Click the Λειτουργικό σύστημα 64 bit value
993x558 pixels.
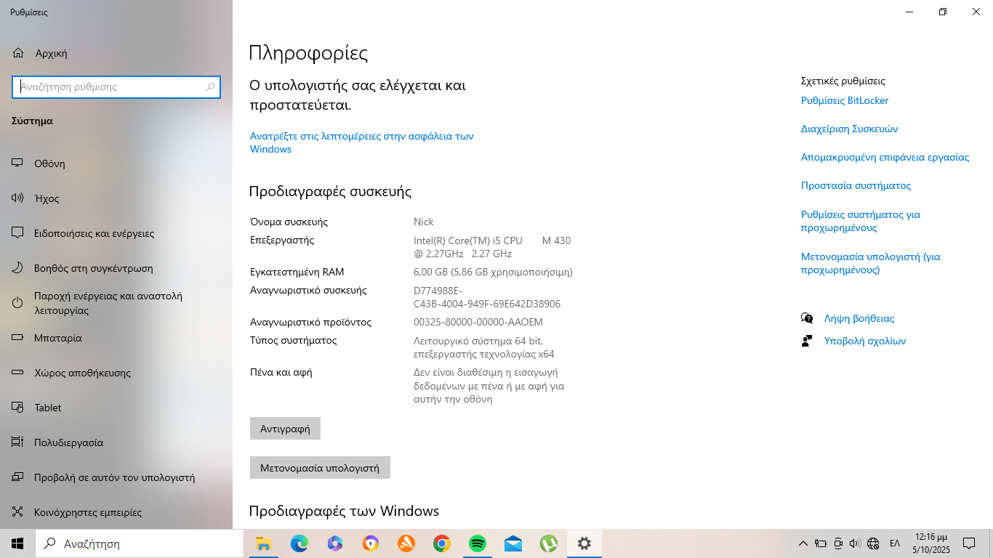click(x=484, y=347)
